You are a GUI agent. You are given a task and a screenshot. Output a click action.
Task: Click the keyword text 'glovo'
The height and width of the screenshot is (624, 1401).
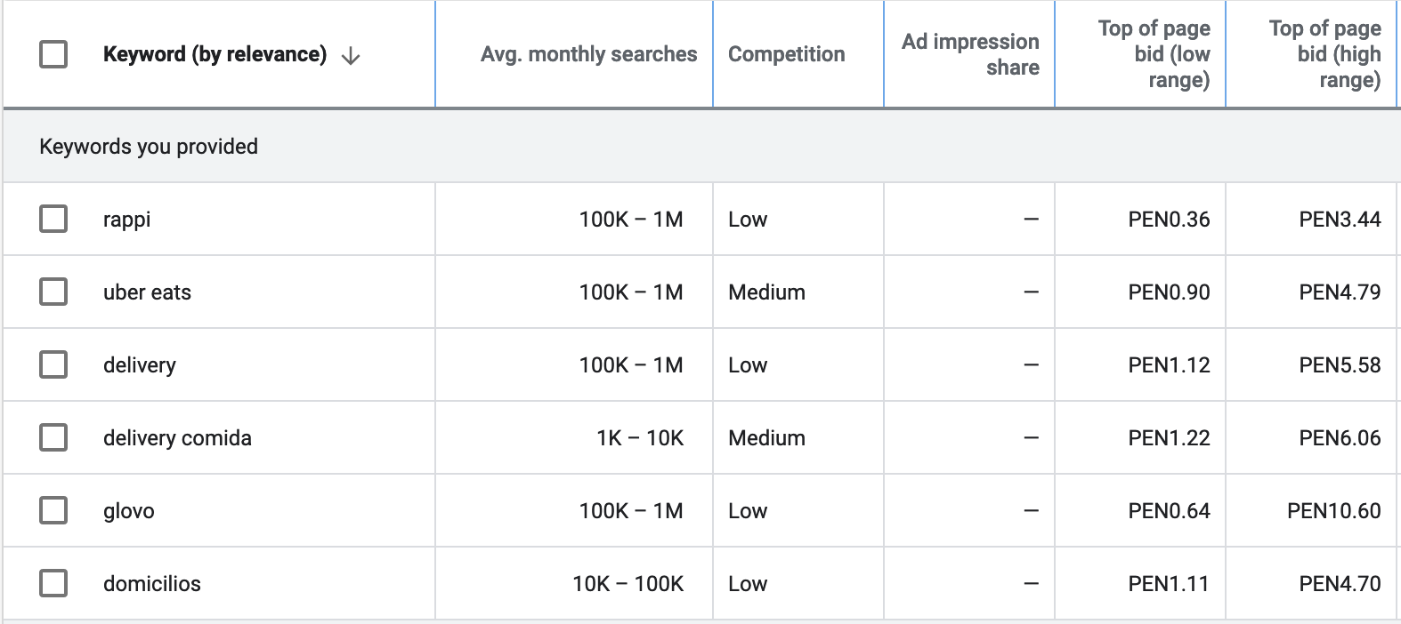tap(129, 511)
